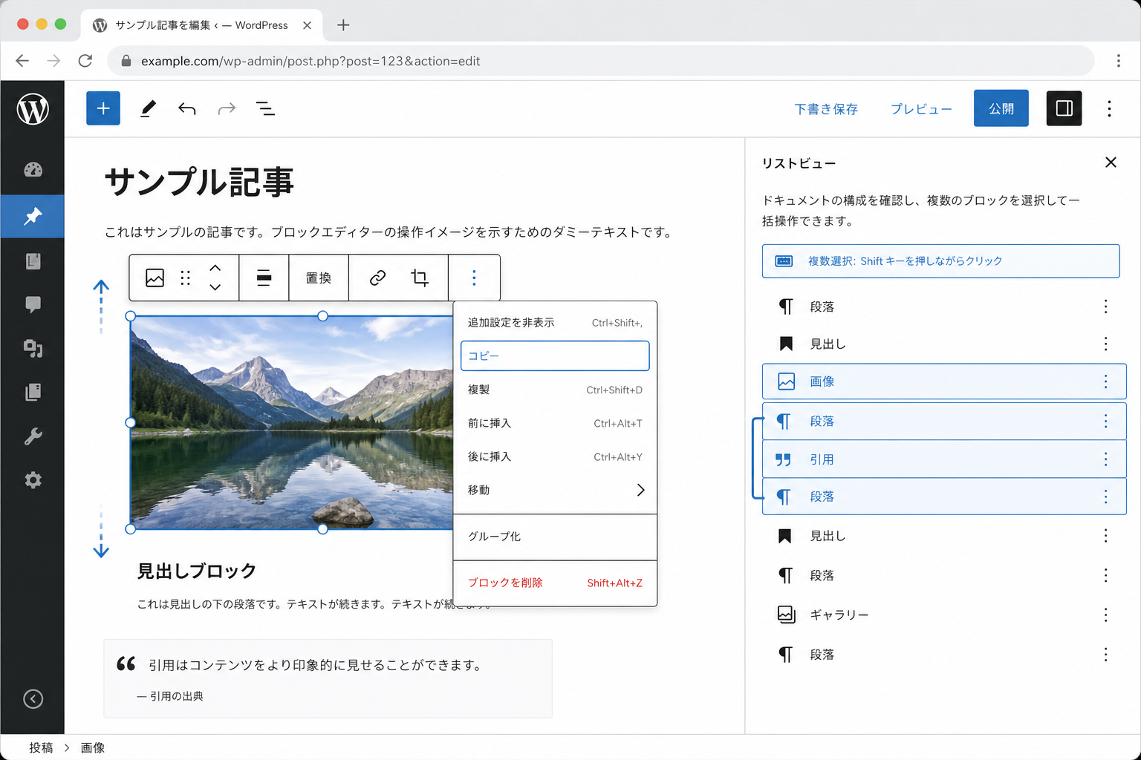Screen dimensions: 1141x760
Task: Open options for the ギャラリー list row
Action: (1105, 615)
